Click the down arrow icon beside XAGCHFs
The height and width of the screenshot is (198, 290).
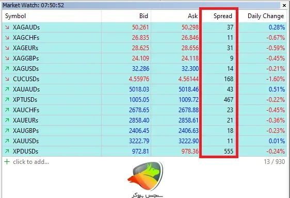click(x=7, y=38)
